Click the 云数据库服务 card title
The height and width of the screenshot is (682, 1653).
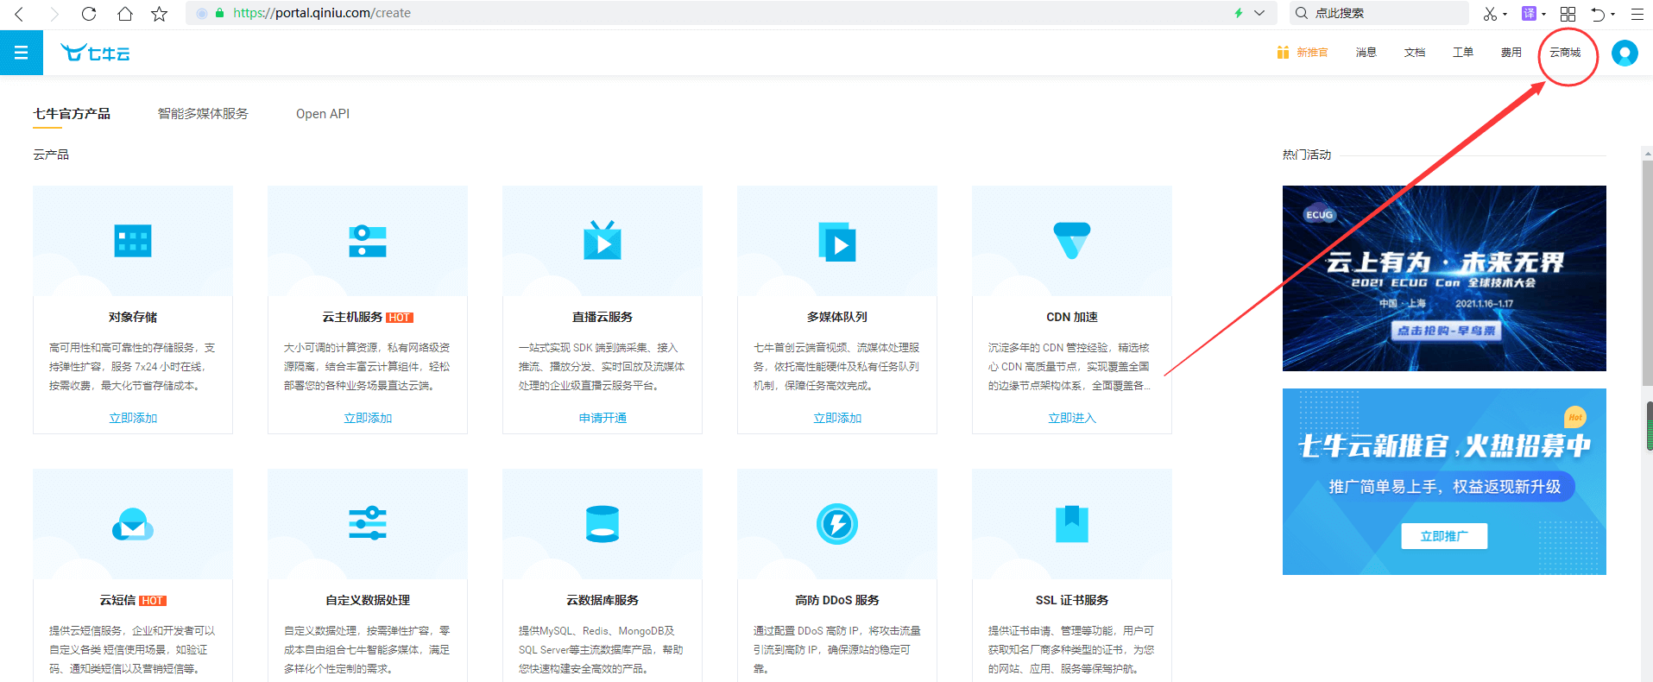[x=603, y=600]
